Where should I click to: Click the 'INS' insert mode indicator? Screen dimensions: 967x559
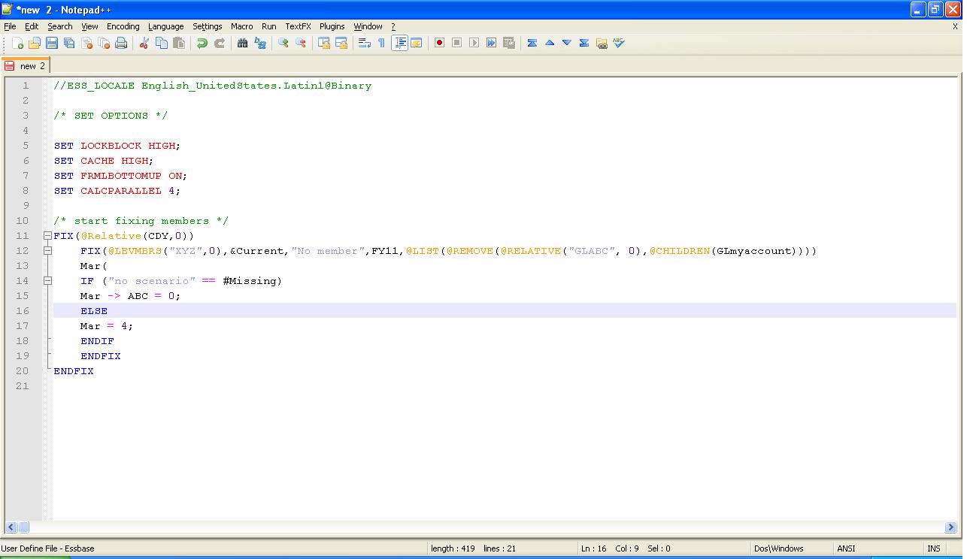pyautogui.click(x=933, y=548)
